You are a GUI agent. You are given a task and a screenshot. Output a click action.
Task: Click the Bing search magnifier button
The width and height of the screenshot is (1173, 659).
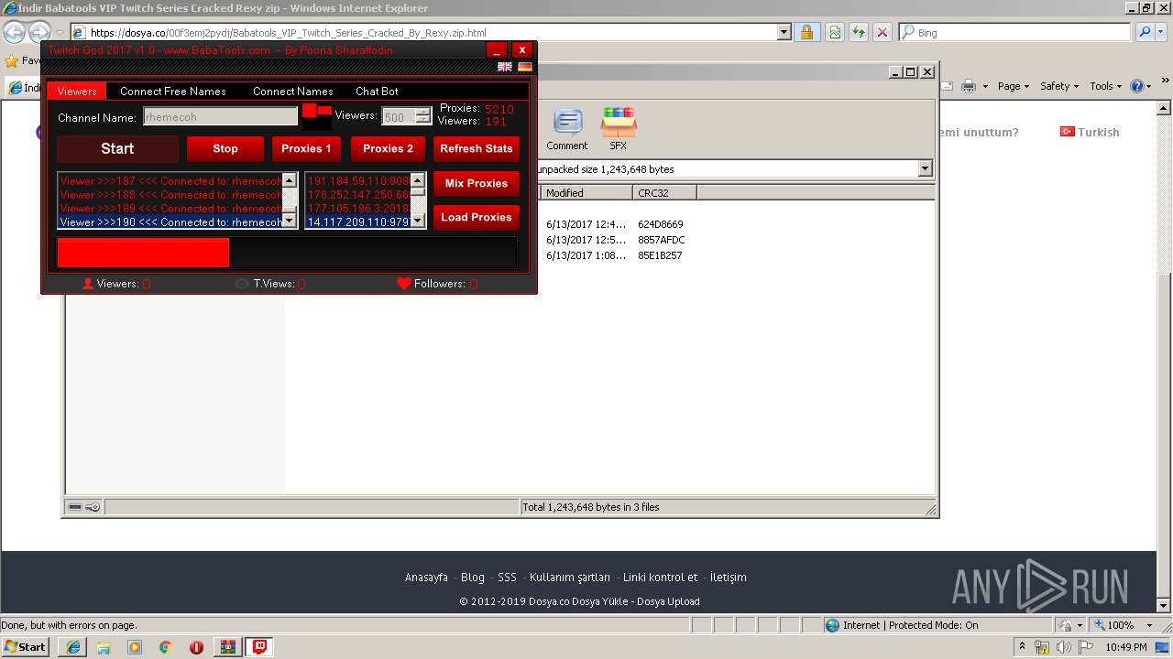click(x=1144, y=32)
